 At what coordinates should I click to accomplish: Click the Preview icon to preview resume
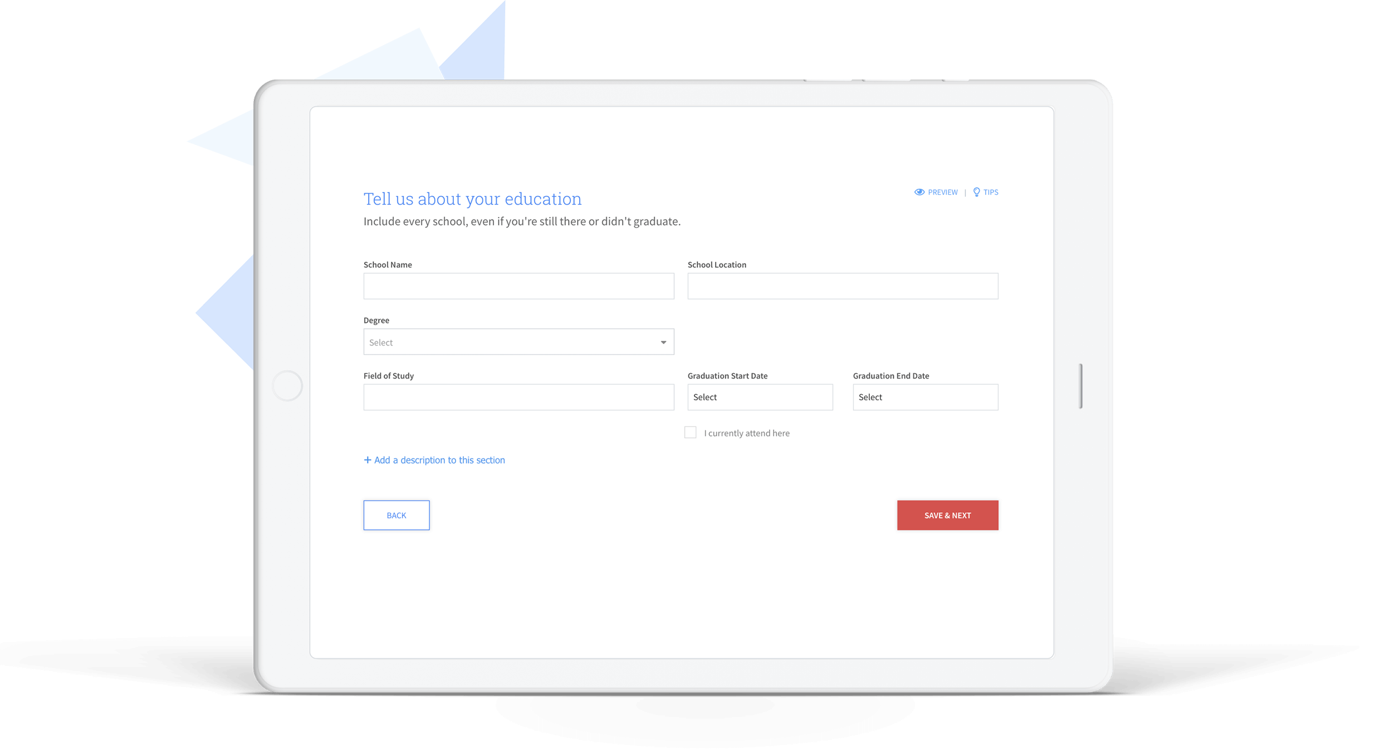(x=919, y=192)
